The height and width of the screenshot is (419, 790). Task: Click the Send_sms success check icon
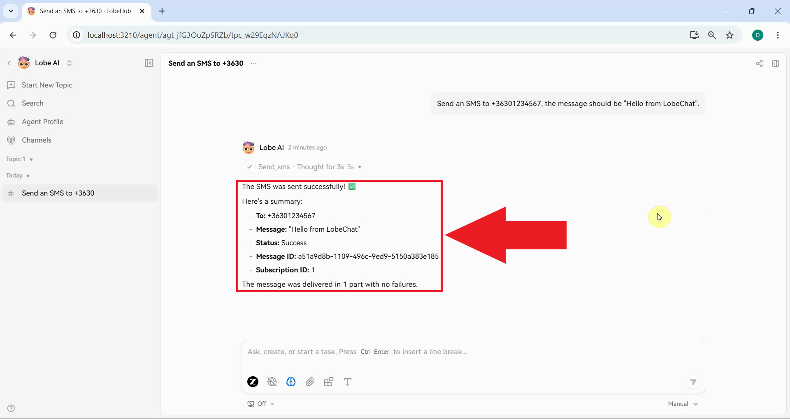[x=249, y=167]
